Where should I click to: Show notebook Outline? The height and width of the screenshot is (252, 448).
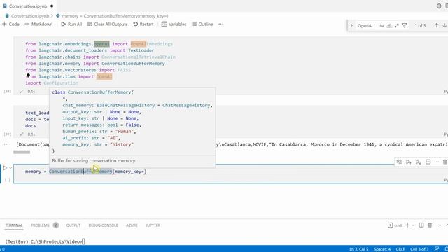point(202,24)
